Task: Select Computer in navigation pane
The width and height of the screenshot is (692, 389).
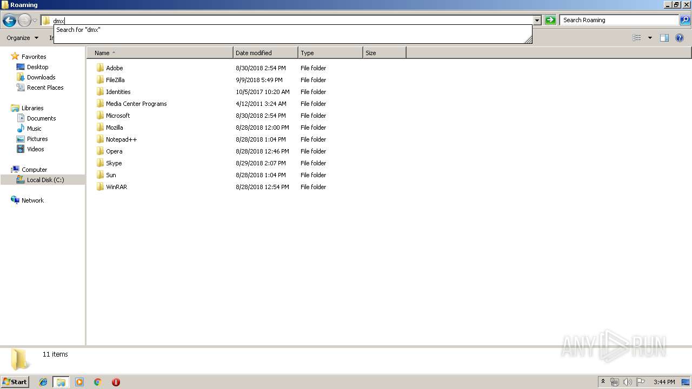Action: [x=34, y=170]
